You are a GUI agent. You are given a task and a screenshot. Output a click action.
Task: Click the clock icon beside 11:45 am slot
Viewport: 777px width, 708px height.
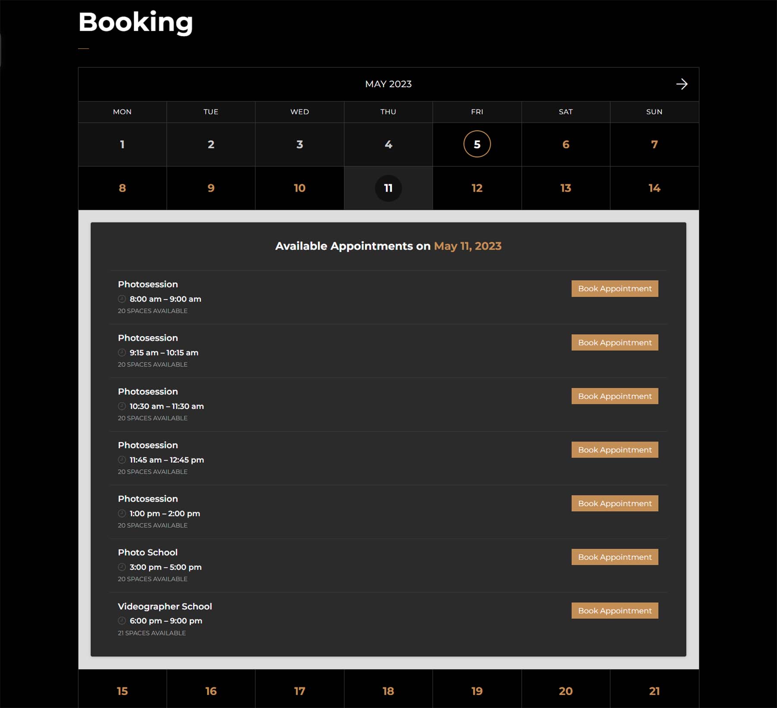pyautogui.click(x=122, y=460)
